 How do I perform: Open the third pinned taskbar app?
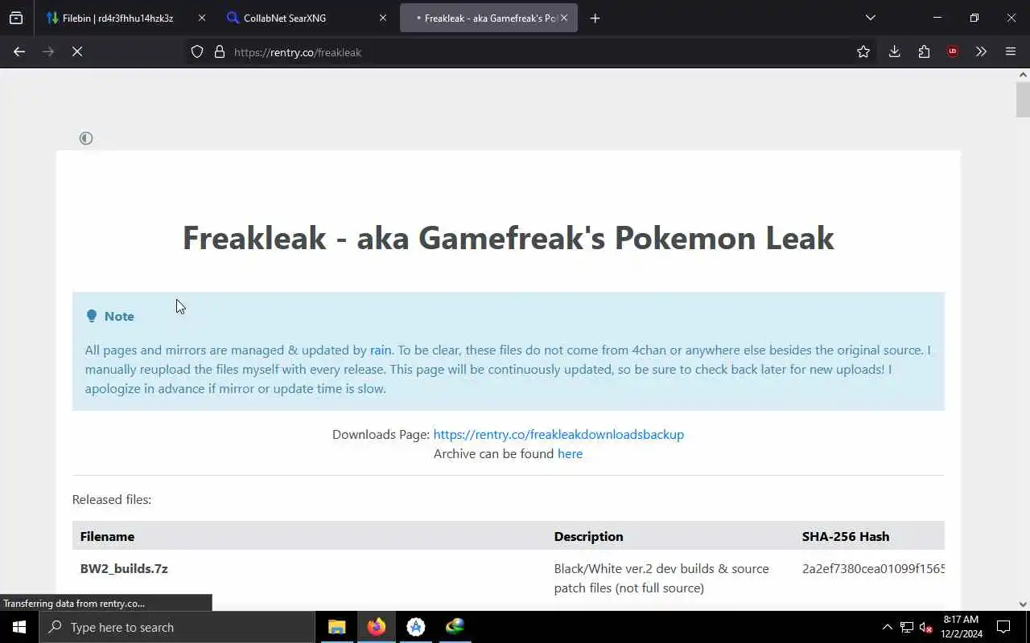point(416,627)
